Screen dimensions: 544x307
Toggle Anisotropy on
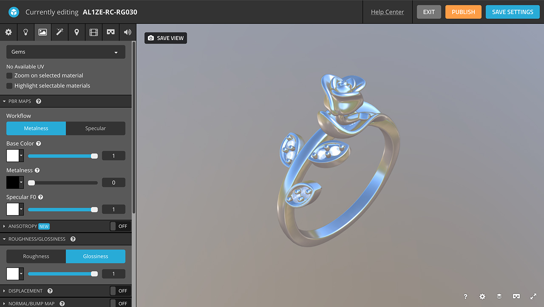[x=119, y=226]
